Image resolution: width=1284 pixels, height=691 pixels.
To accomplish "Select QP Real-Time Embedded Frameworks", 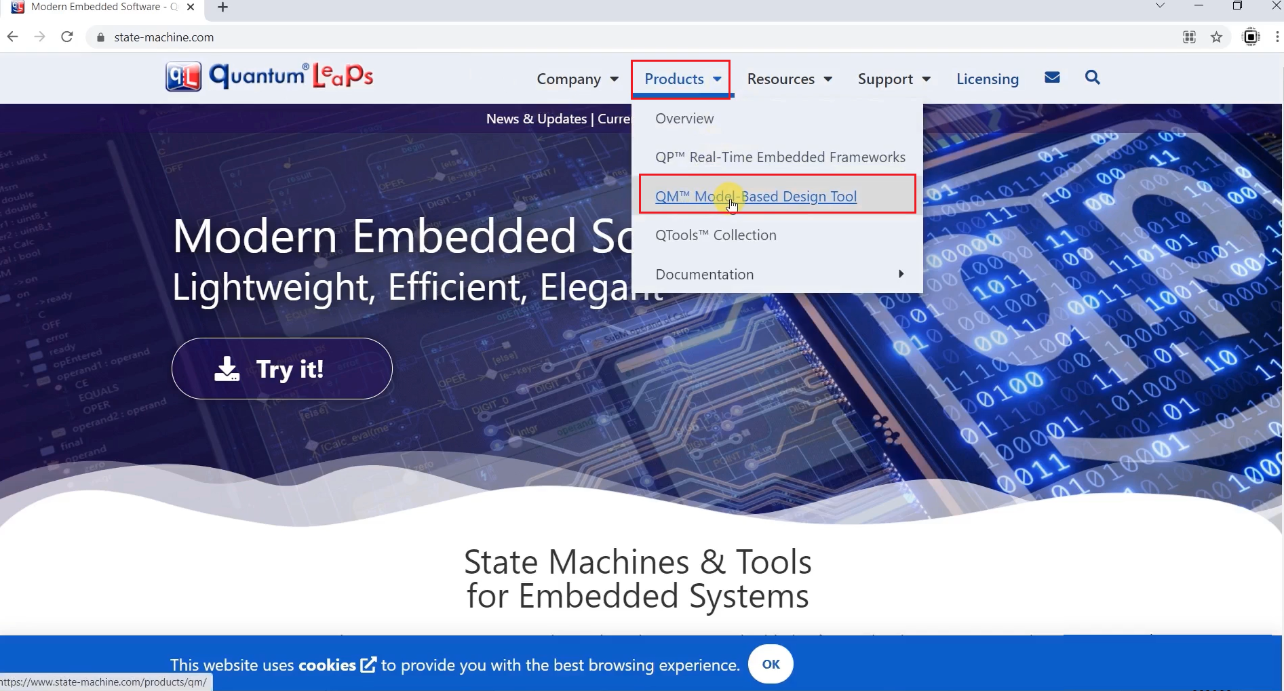I will tap(780, 157).
